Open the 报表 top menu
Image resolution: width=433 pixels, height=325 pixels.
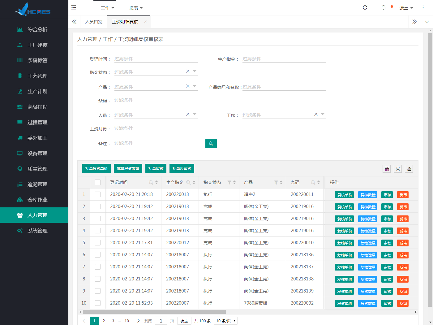(x=136, y=8)
